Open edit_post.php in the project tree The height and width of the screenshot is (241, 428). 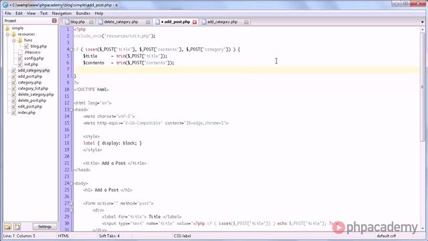[x=30, y=106]
